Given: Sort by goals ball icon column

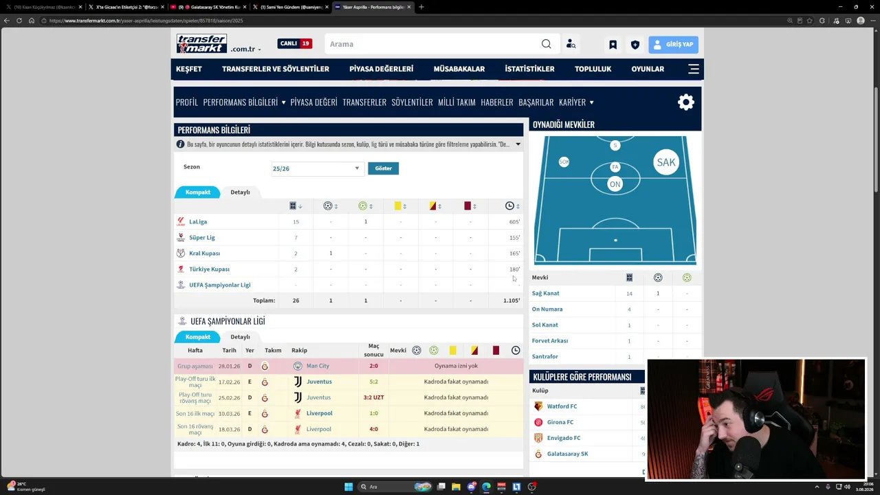Looking at the screenshot, I should click(x=330, y=206).
